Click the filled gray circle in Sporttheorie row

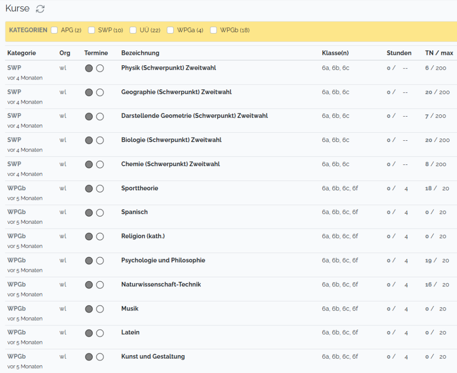(x=89, y=189)
